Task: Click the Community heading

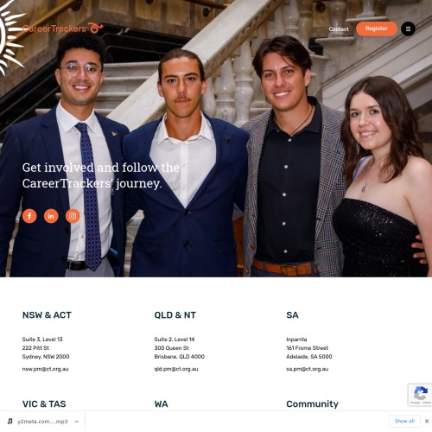Action: pyautogui.click(x=312, y=404)
